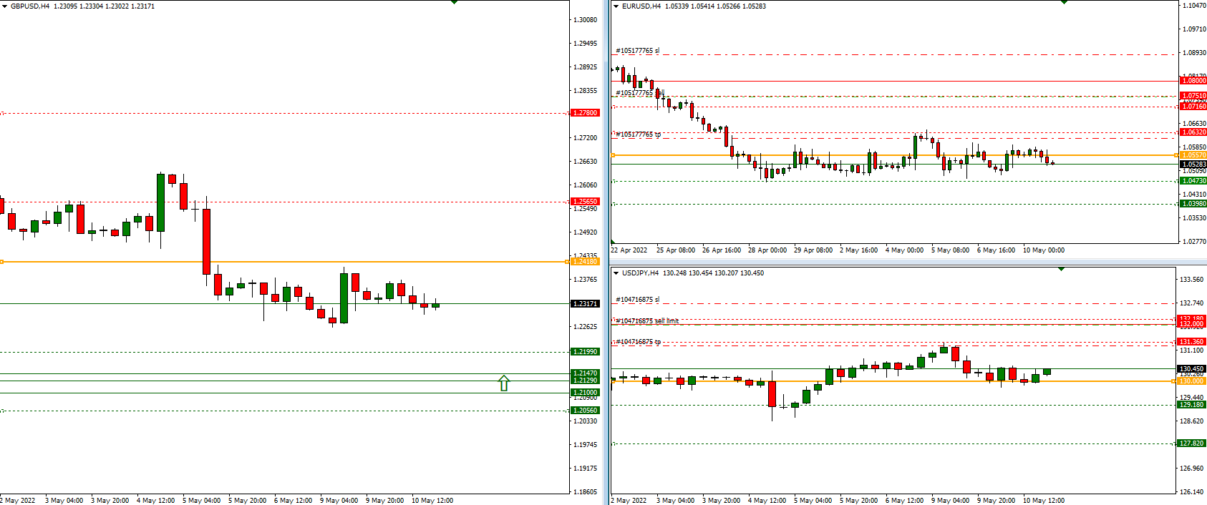Select the green 1.03980 label on EURUSD
Image resolution: width=1207 pixels, height=505 pixels.
coord(1193,204)
